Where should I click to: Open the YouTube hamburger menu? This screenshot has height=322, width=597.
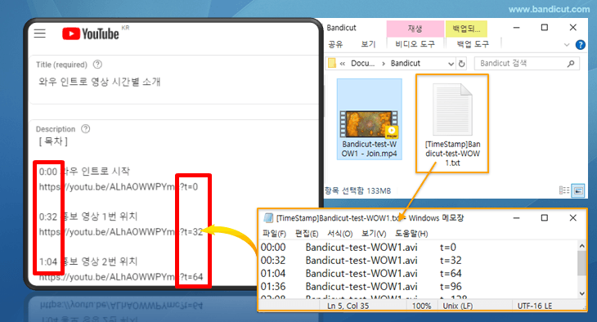[x=39, y=34]
